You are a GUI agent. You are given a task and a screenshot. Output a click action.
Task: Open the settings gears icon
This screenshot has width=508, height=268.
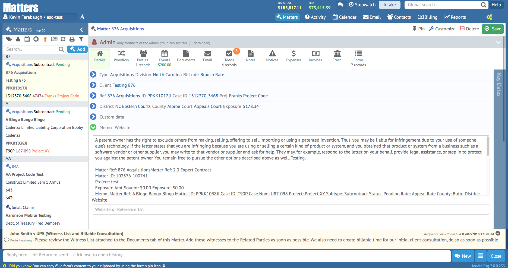(489, 17)
